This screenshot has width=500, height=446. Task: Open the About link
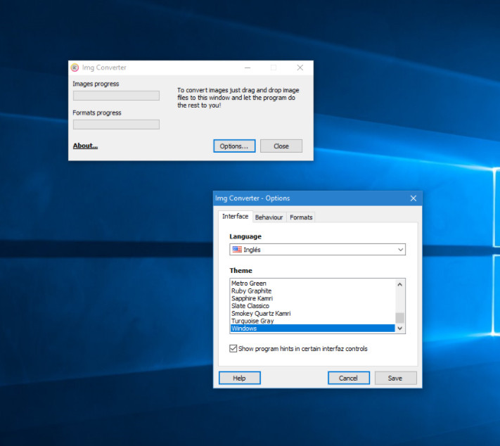point(85,146)
